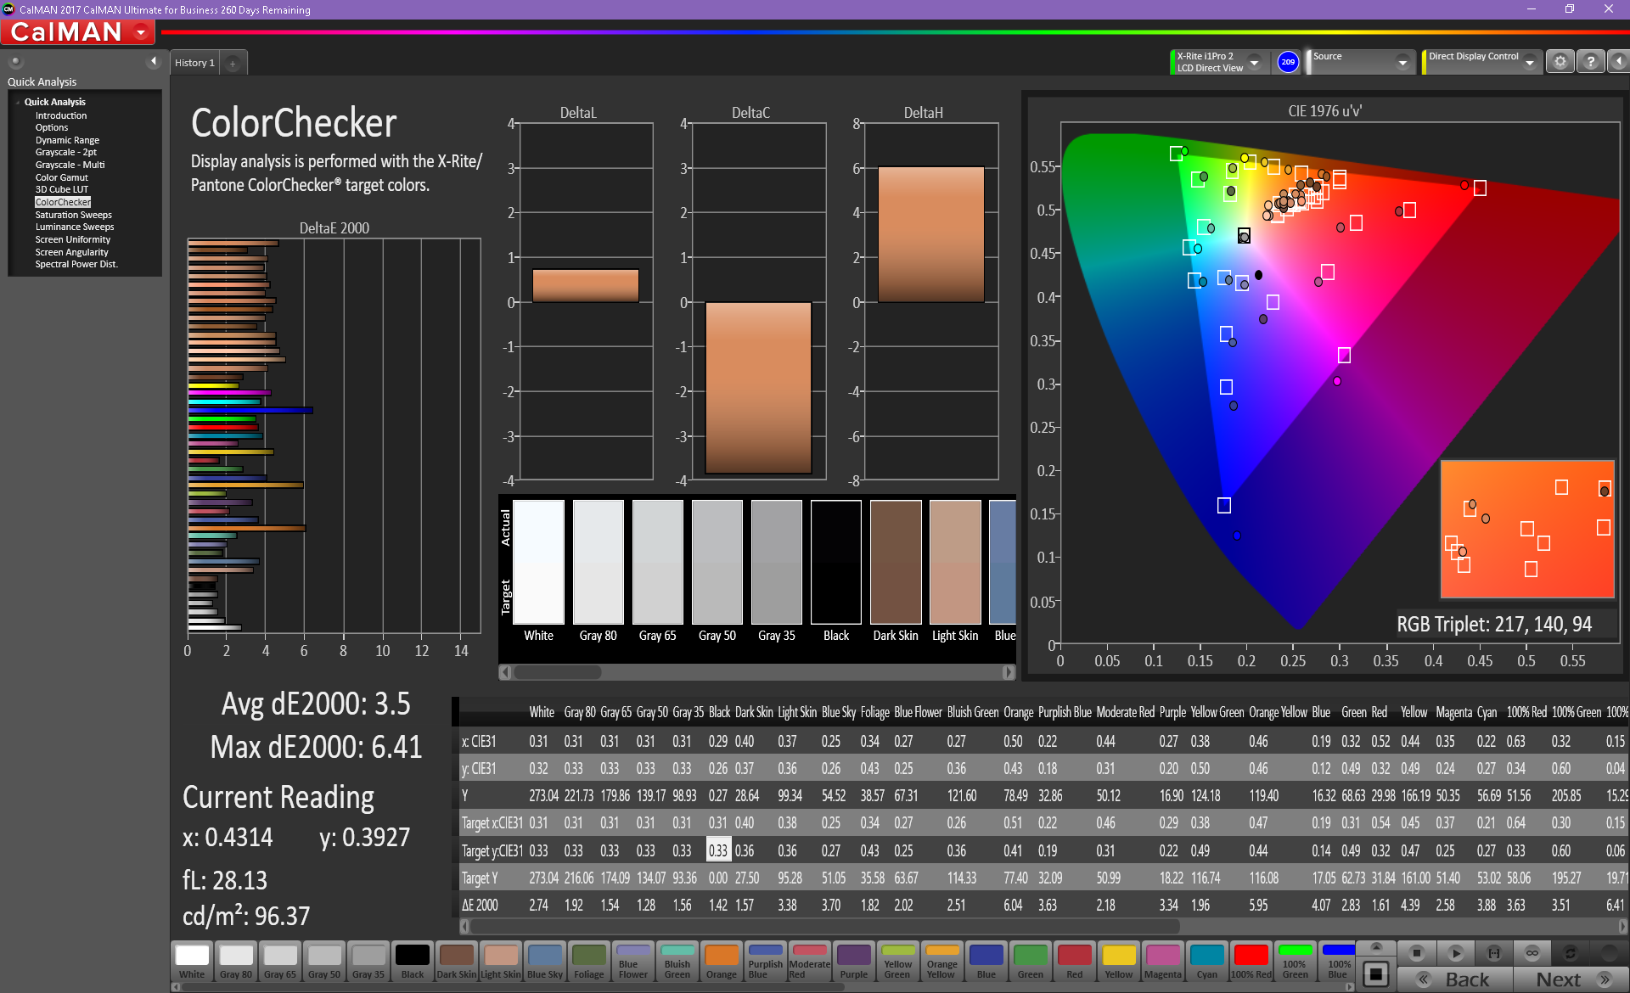Image resolution: width=1630 pixels, height=993 pixels.
Task: Open the Source dropdown
Action: pos(1402,62)
